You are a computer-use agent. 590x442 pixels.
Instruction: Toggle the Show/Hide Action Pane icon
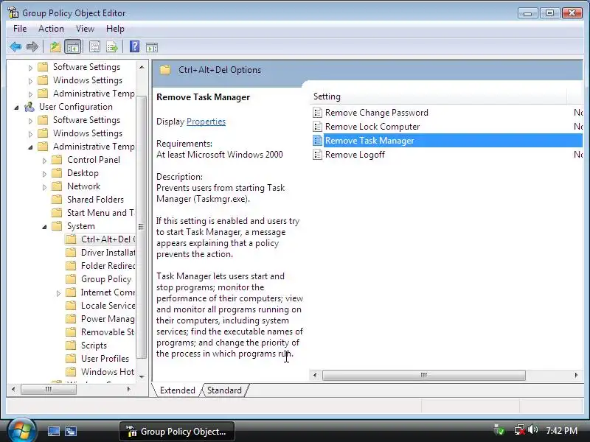[x=152, y=47]
